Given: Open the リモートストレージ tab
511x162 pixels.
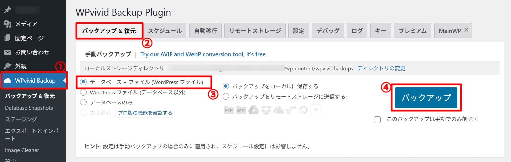Looking at the screenshot, I should (255, 31).
